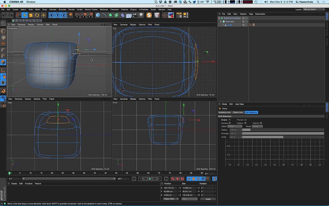Collapse the Subdivision Surface tree item

(x=219, y=18)
